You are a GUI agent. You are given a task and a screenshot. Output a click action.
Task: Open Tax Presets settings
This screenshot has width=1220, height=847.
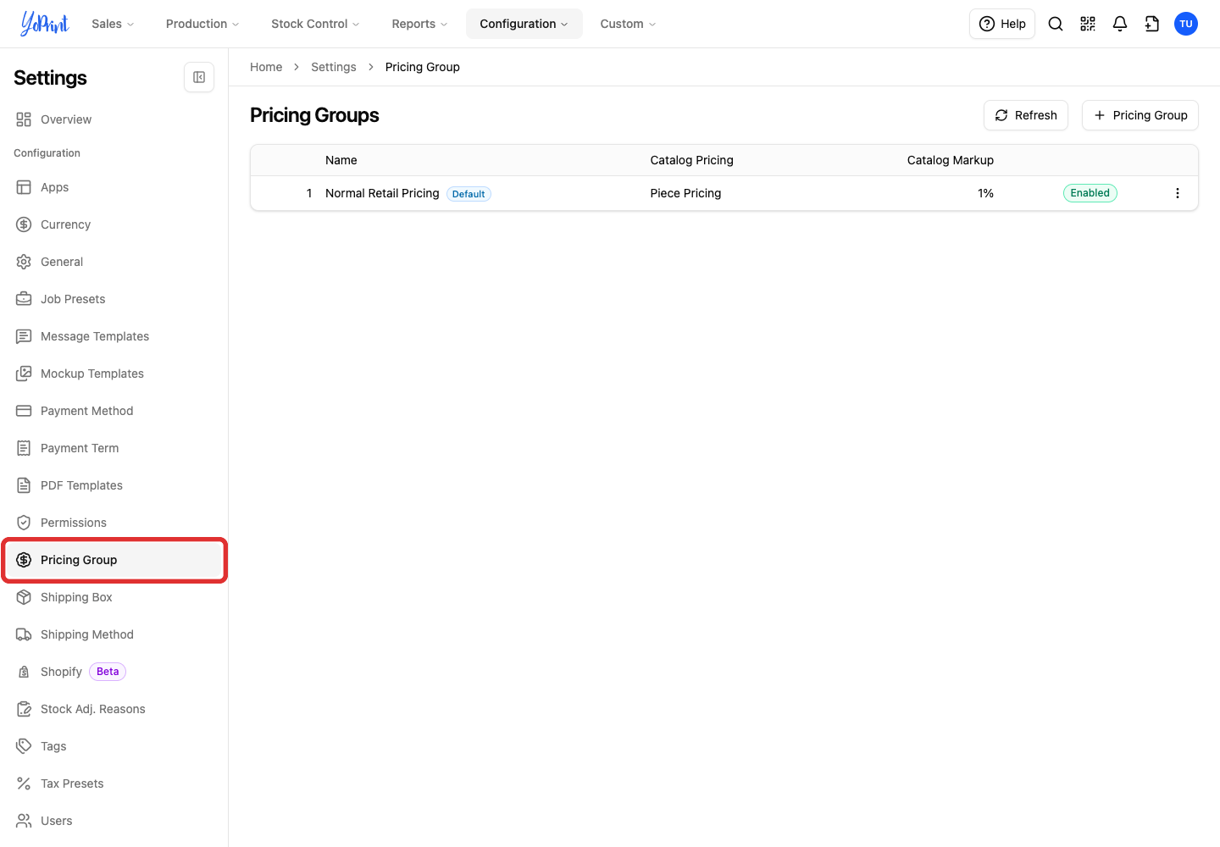pyautogui.click(x=114, y=783)
